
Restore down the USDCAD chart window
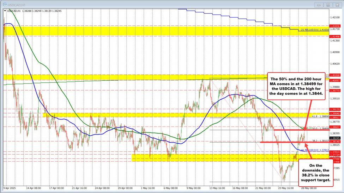(x=328, y=5)
